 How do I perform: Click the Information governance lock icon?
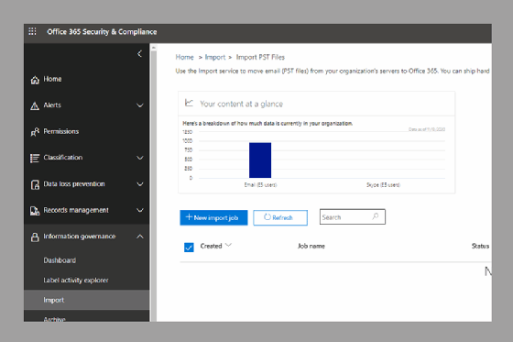tap(35, 237)
